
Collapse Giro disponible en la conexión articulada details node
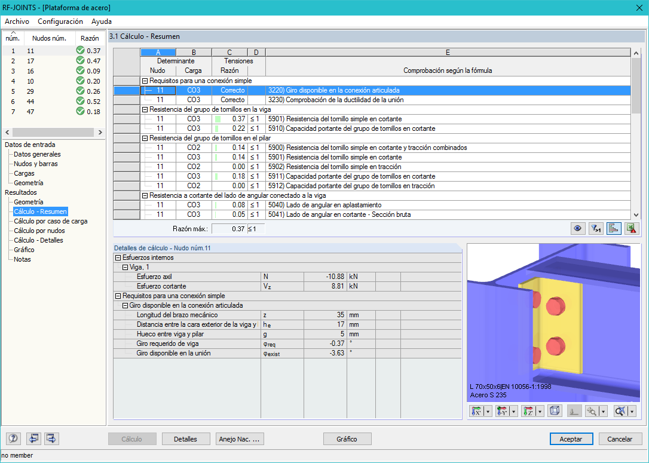point(125,305)
